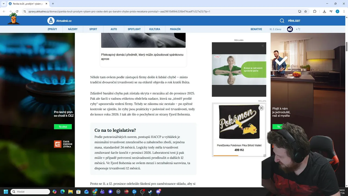This screenshot has height=196, width=348.
Task: Click the related article thumbnail image
Action: pos(143,40)
